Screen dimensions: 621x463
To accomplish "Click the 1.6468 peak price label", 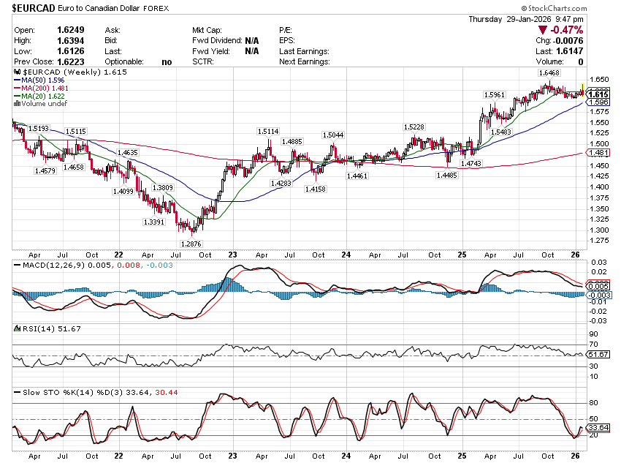I will click(x=549, y=73).
